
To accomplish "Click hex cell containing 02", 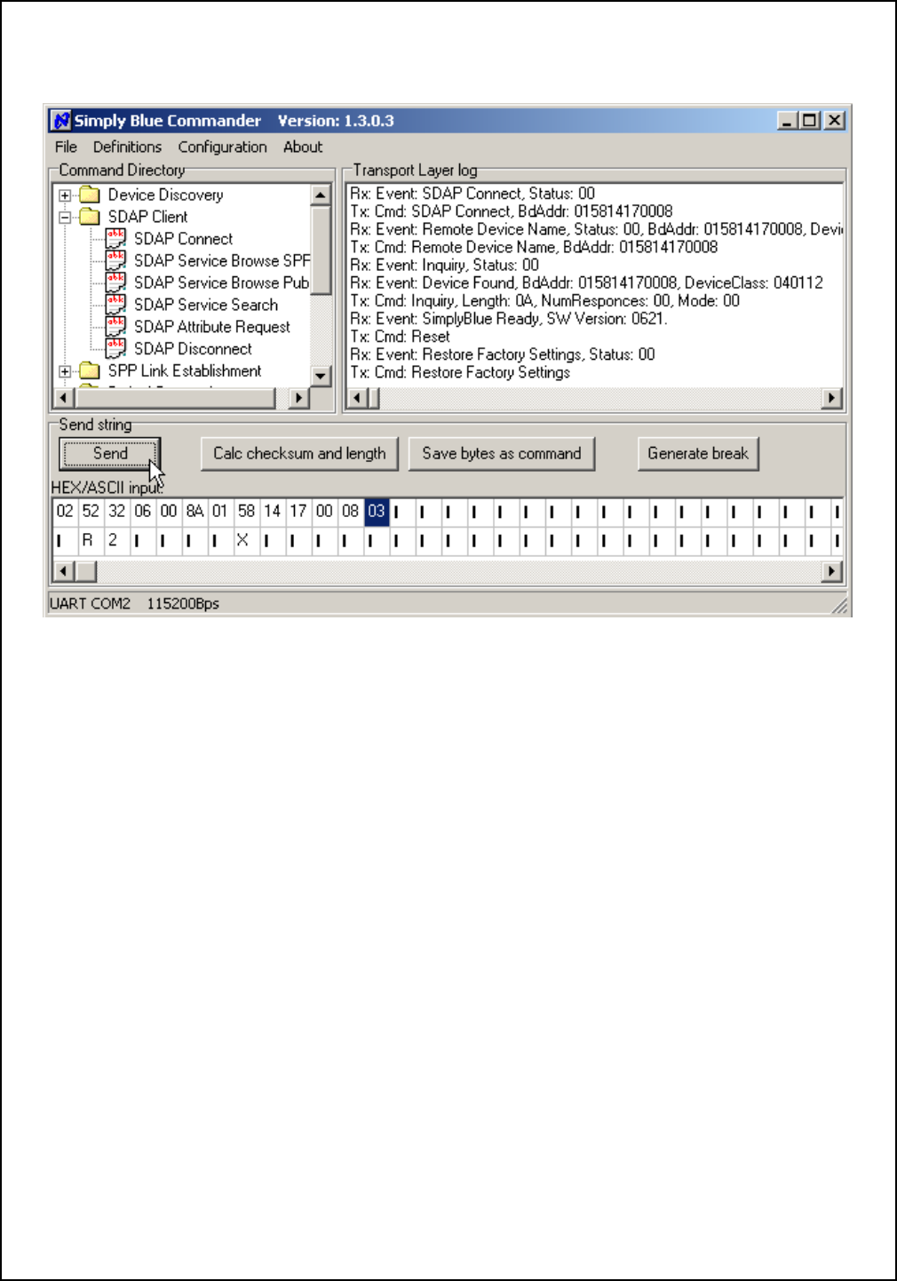I will (x=65, y=511).
